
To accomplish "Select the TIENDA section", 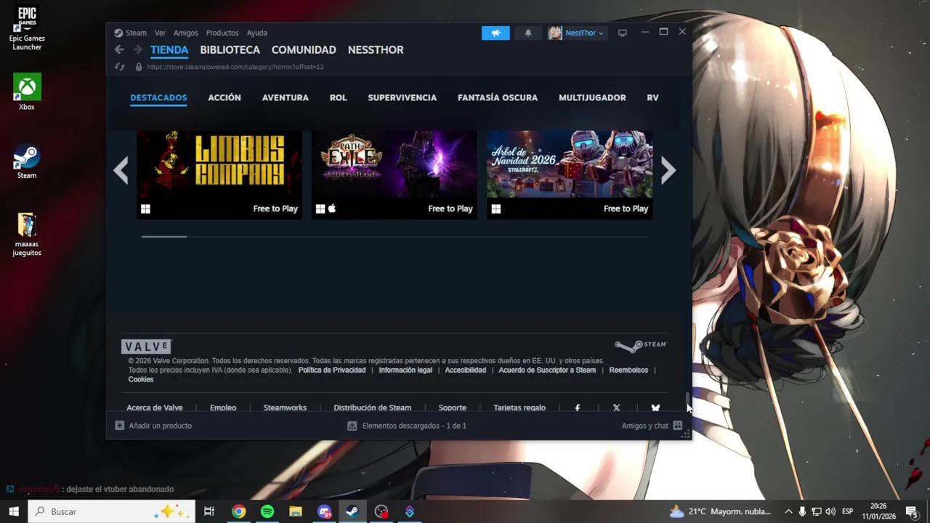I will point(169,49).
